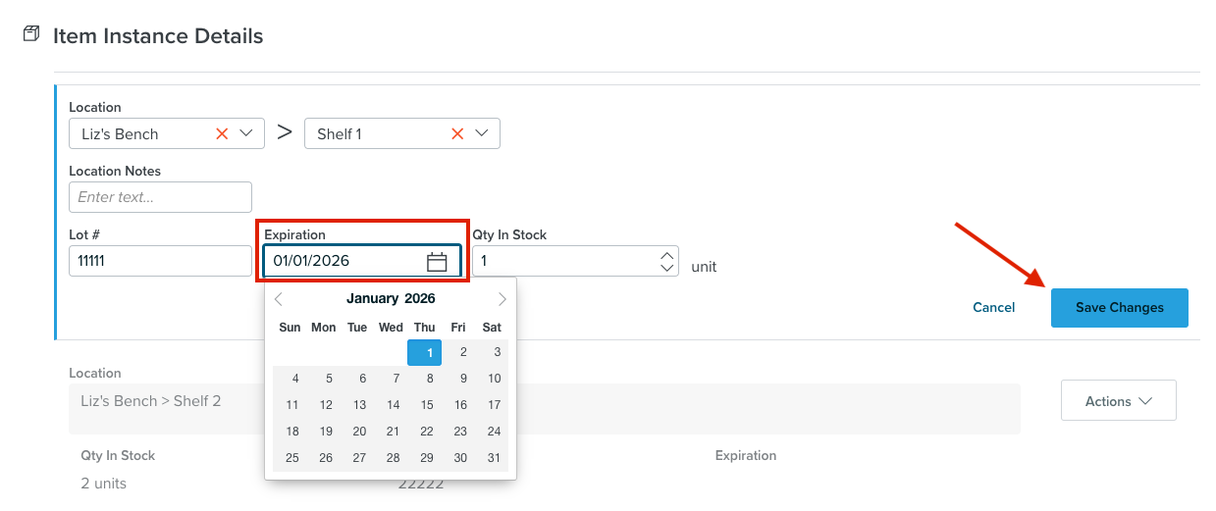The image size is (1216, 511).
Task: Select January 17 in the calendar
Action: (494, 405)
